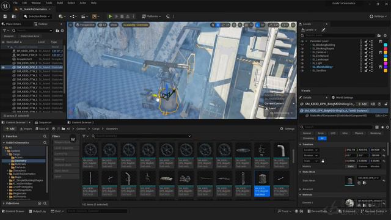The image size is (391, 220).
Task: Toggle visibility eye for SL_MainBuilding level
Action: (x=302, y=67)
